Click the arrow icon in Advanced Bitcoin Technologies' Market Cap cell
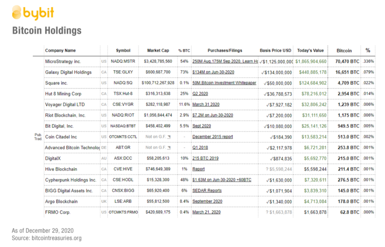 [x=169, y=148]
